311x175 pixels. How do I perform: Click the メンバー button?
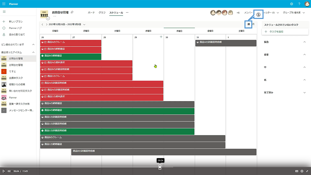tap(248, 13)
